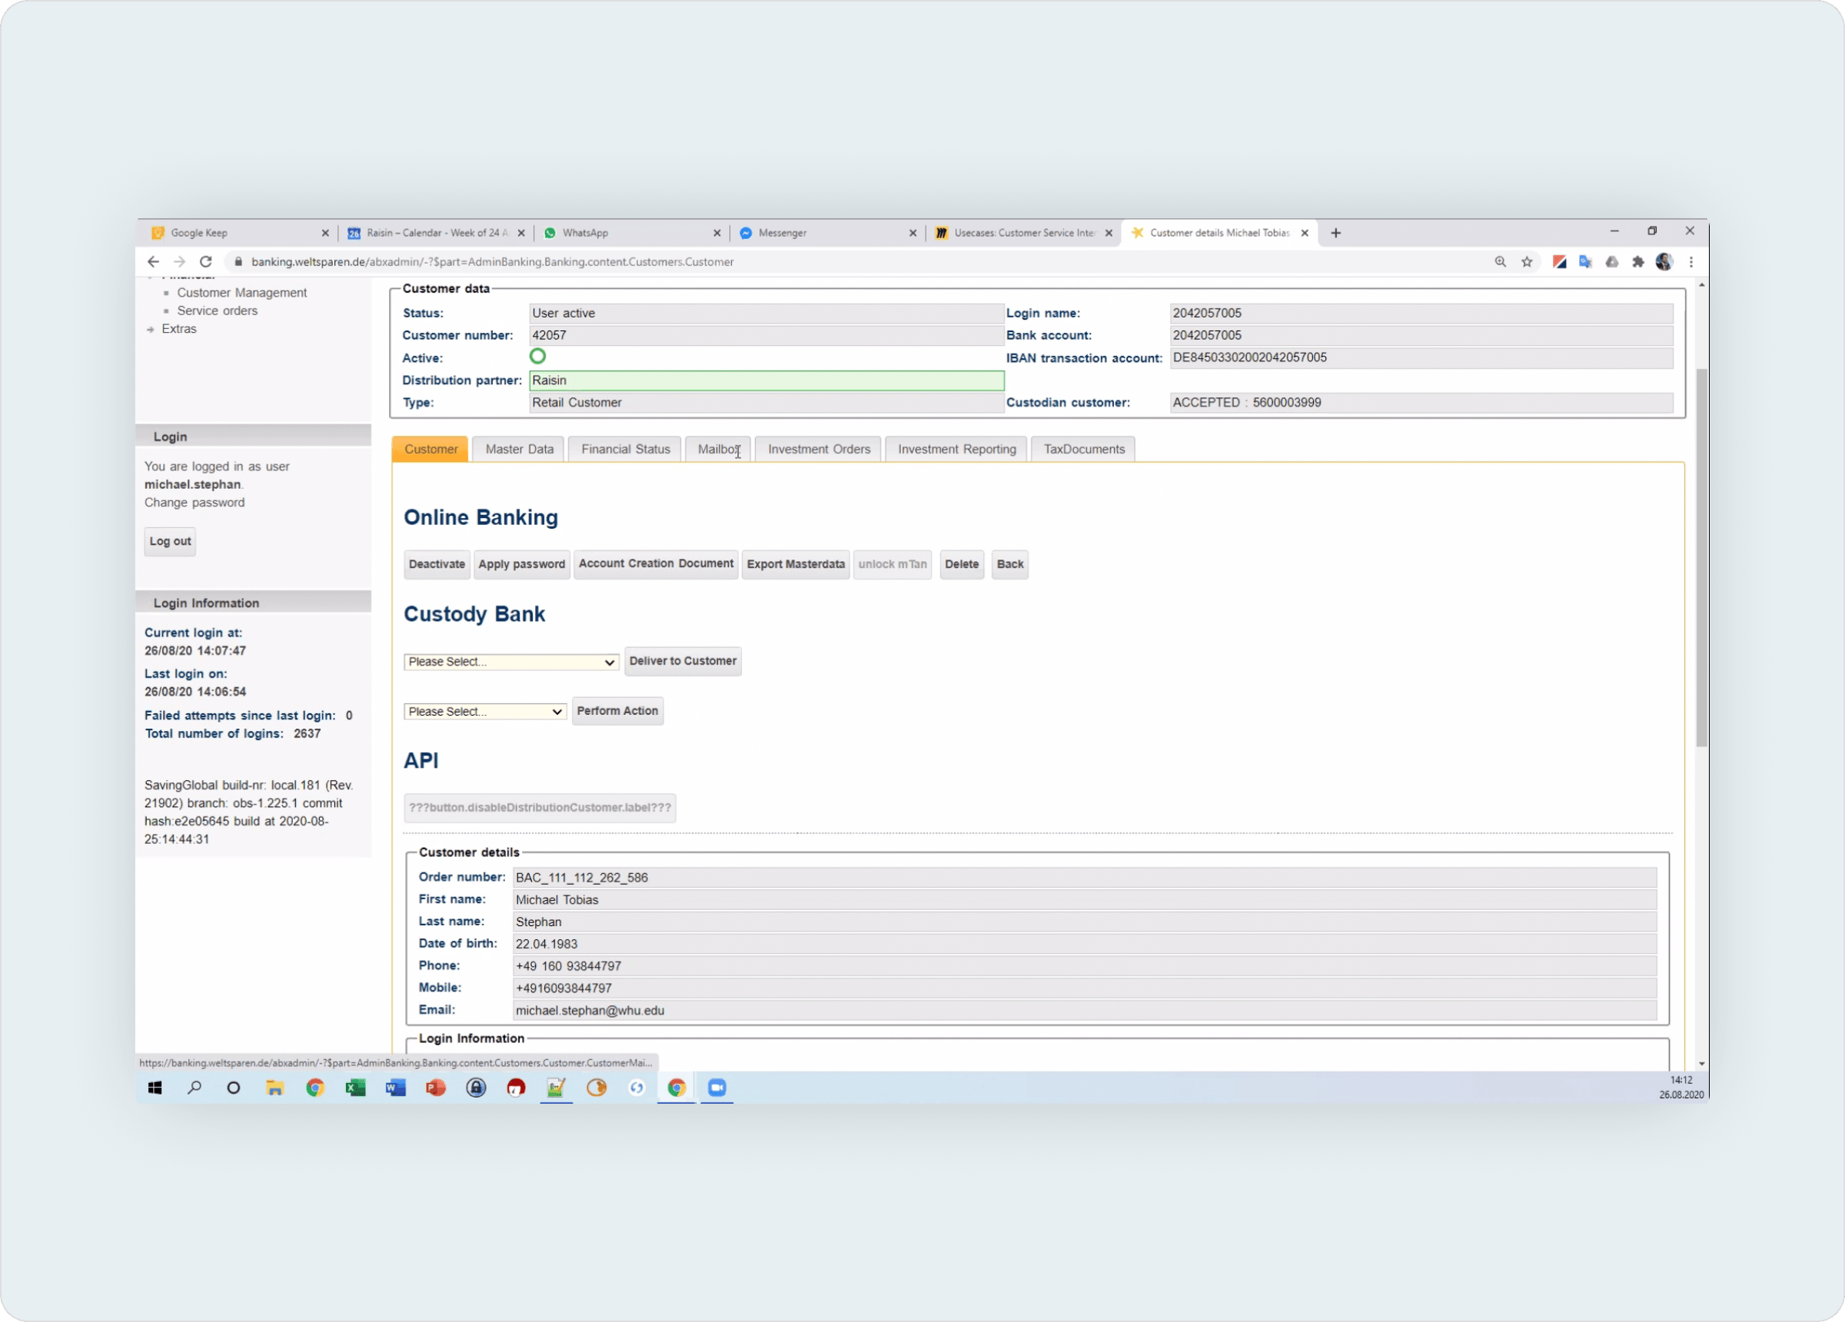Open PowerPoint from the taskbar
1845x1322 pixels.
click(x=436, y=1088)
